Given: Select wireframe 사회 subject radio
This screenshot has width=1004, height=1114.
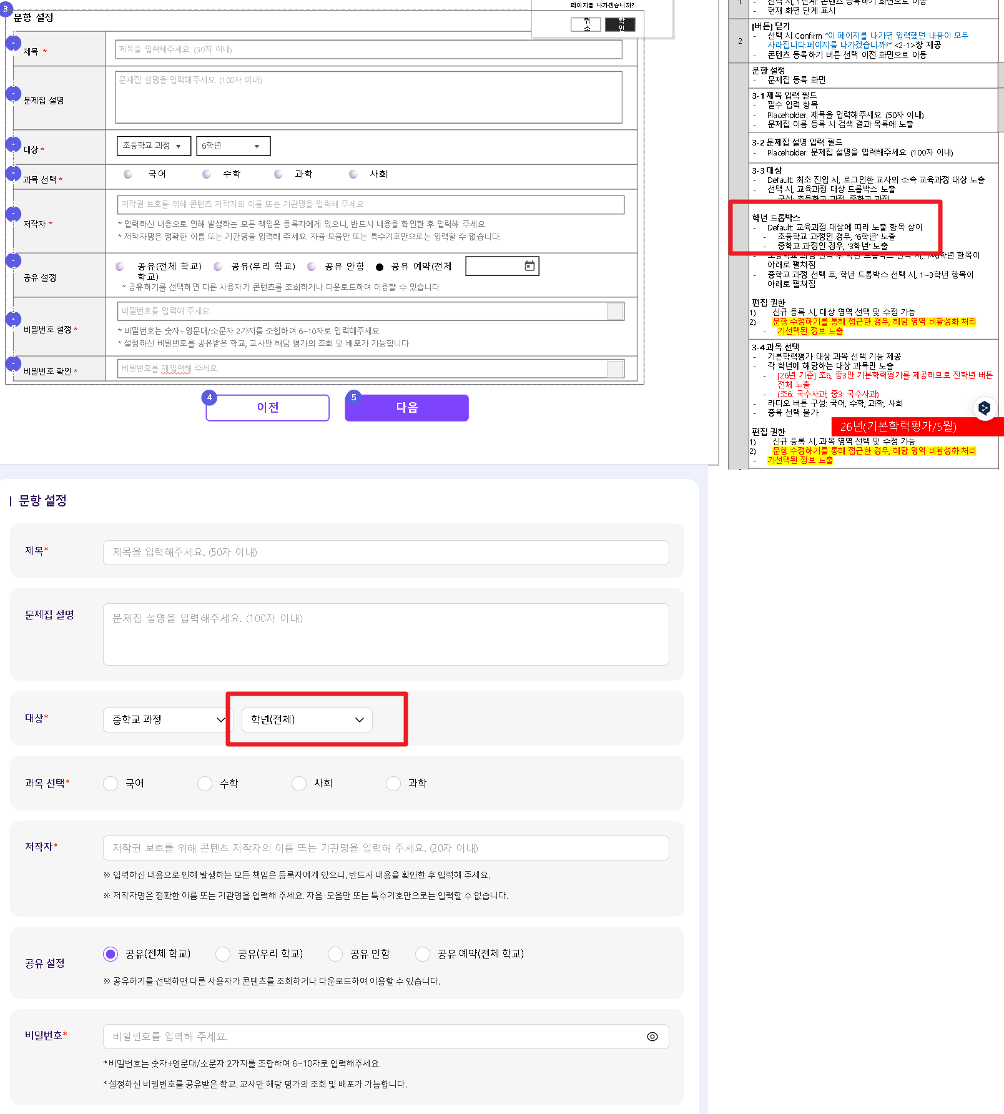Looking at the screenshot, I should (x=353, y=174).
